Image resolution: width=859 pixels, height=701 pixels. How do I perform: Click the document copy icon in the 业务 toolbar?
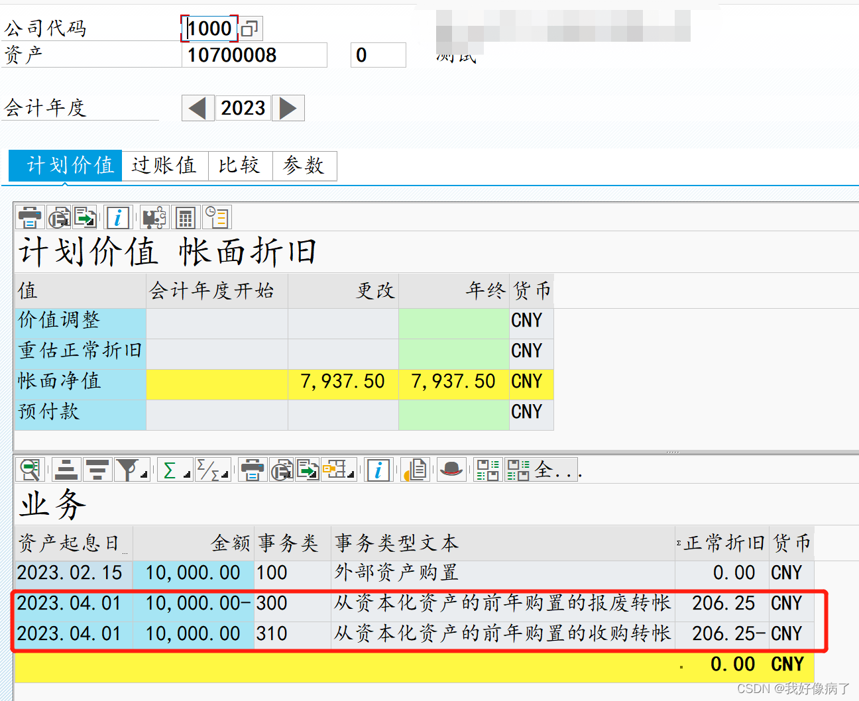pyautogui.click(x=415, y=470)
